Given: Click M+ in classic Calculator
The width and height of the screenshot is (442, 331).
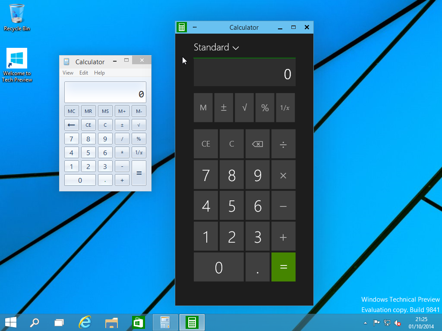Looking at the screenshot, I should pos(122,111).
